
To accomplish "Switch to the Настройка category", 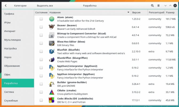I will 18,48.
